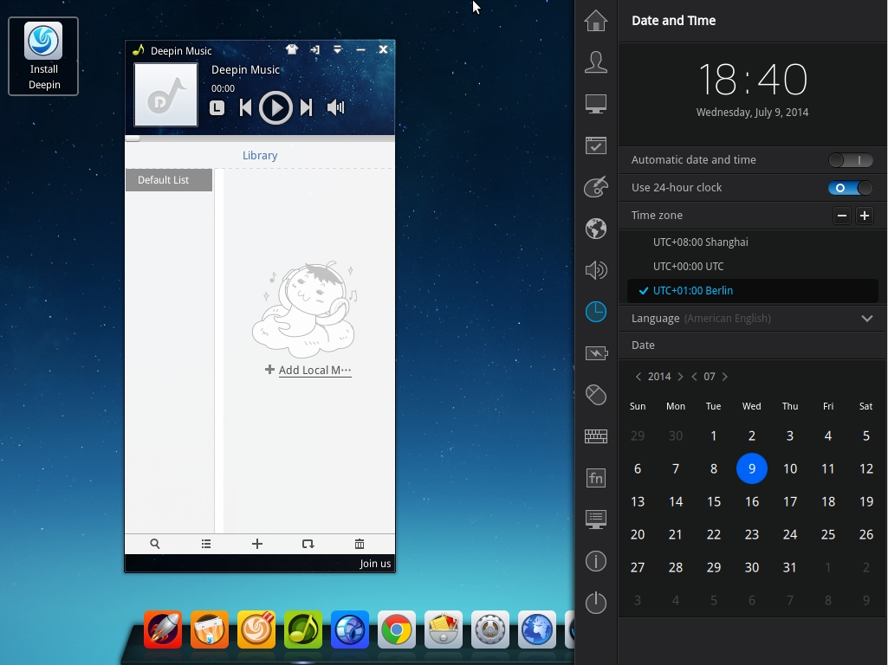Screen dimensions: 888x665
Task: Open Google Chrome from the dock
Action: point(396,630)
